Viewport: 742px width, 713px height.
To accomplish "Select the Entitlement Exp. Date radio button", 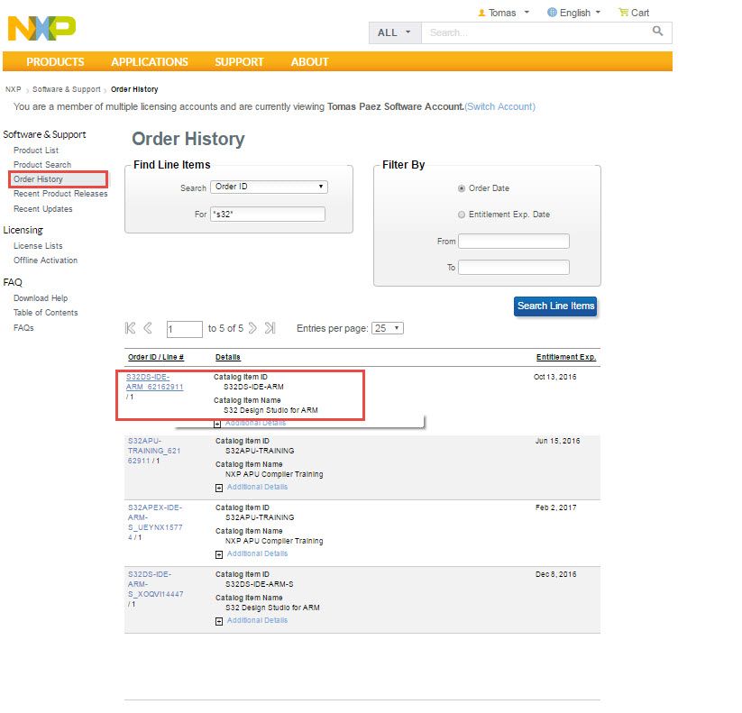I will (x=462, y=215).
